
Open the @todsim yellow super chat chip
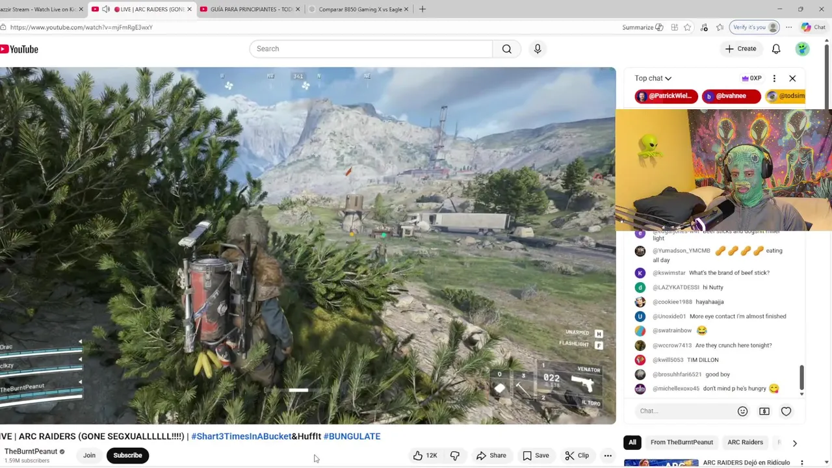coord(786,96)
